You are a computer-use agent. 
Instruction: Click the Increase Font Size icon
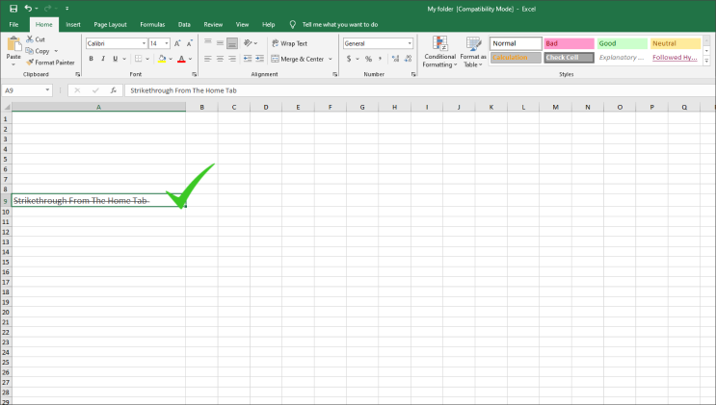tap(177, 43)
